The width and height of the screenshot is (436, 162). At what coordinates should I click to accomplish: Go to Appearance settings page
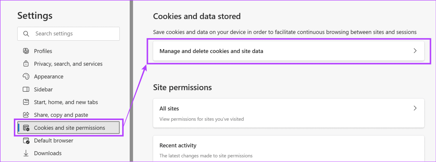pyautogui.click(x=49, y=77)
